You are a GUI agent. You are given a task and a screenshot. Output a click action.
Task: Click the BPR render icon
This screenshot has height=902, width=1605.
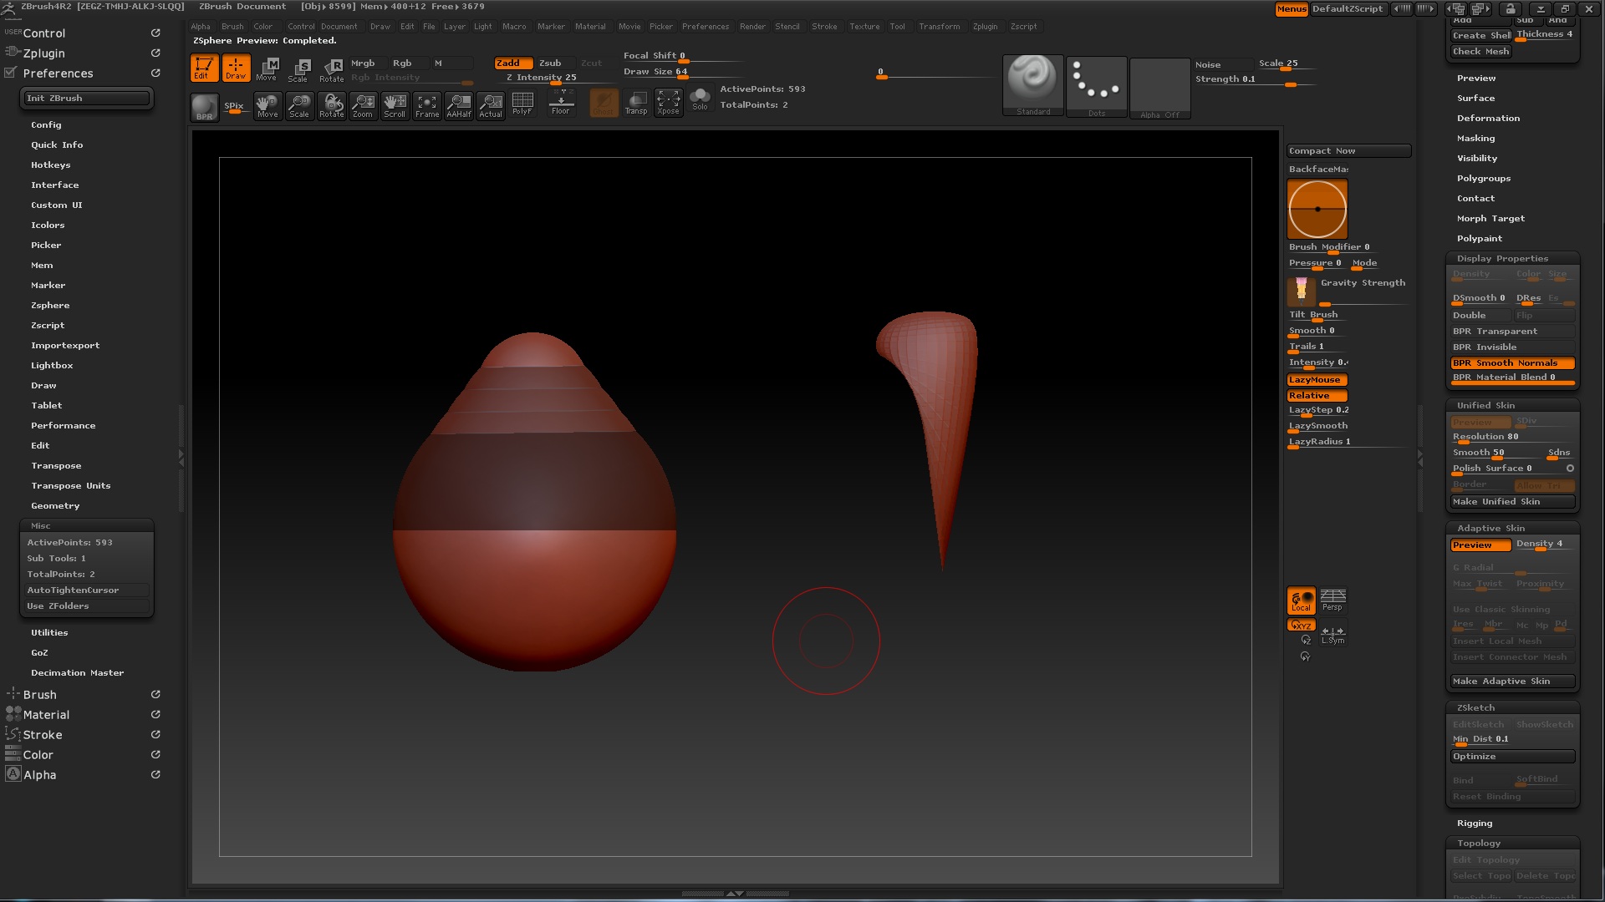pos(204,107)
